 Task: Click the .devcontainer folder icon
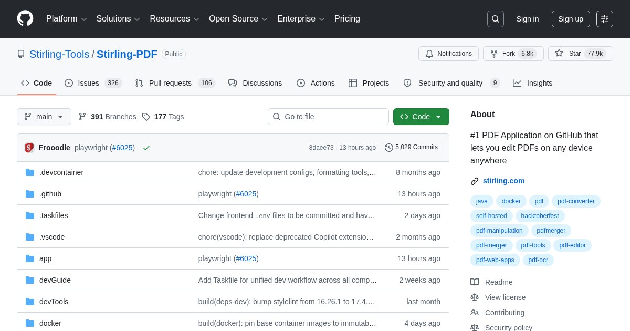(30, 172)
